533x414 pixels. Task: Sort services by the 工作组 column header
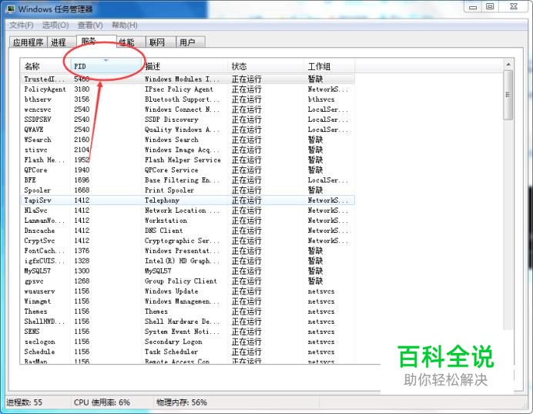tap(330, 66)
